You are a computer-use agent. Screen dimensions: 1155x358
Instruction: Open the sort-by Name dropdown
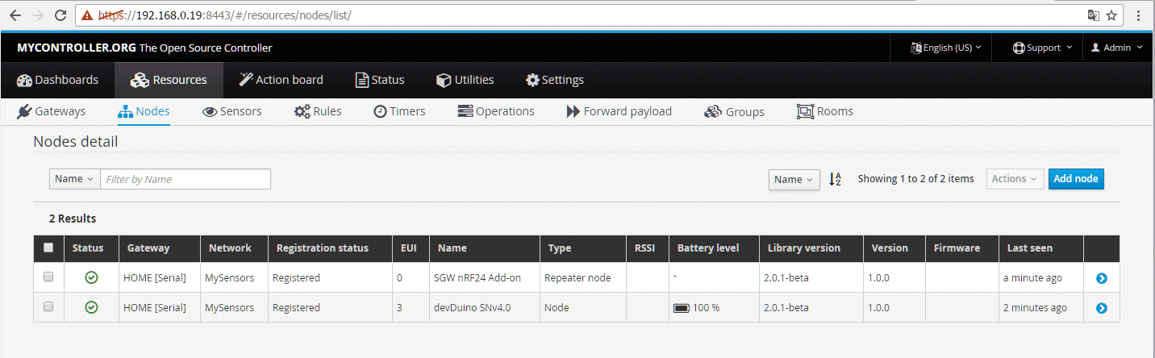pos(794,179)
